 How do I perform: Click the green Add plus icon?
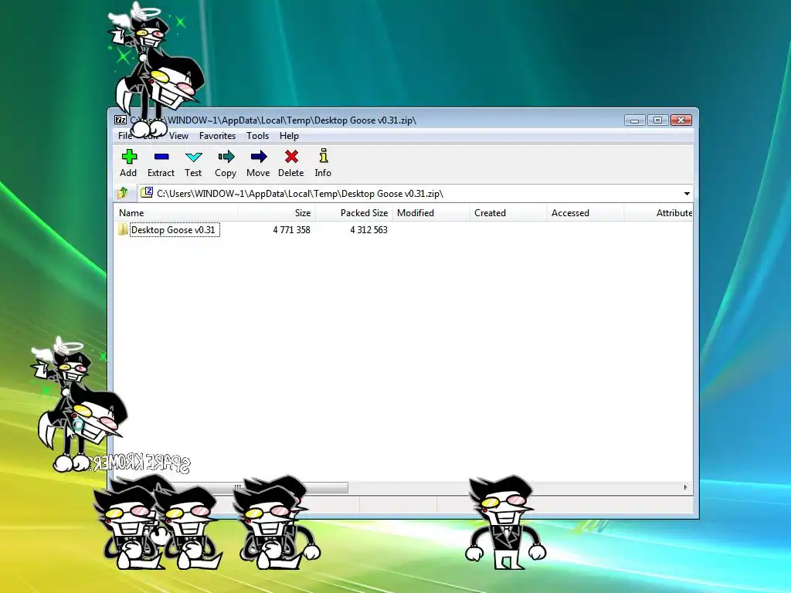(129, 157)
